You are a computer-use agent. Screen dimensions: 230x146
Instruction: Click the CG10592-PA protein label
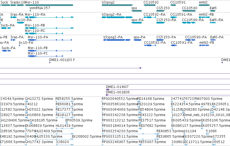[155, 43]
